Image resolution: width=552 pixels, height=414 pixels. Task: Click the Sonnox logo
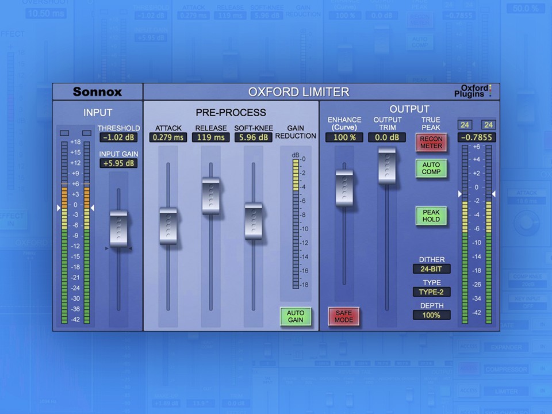pyautogui.click(x=98, y=92)
